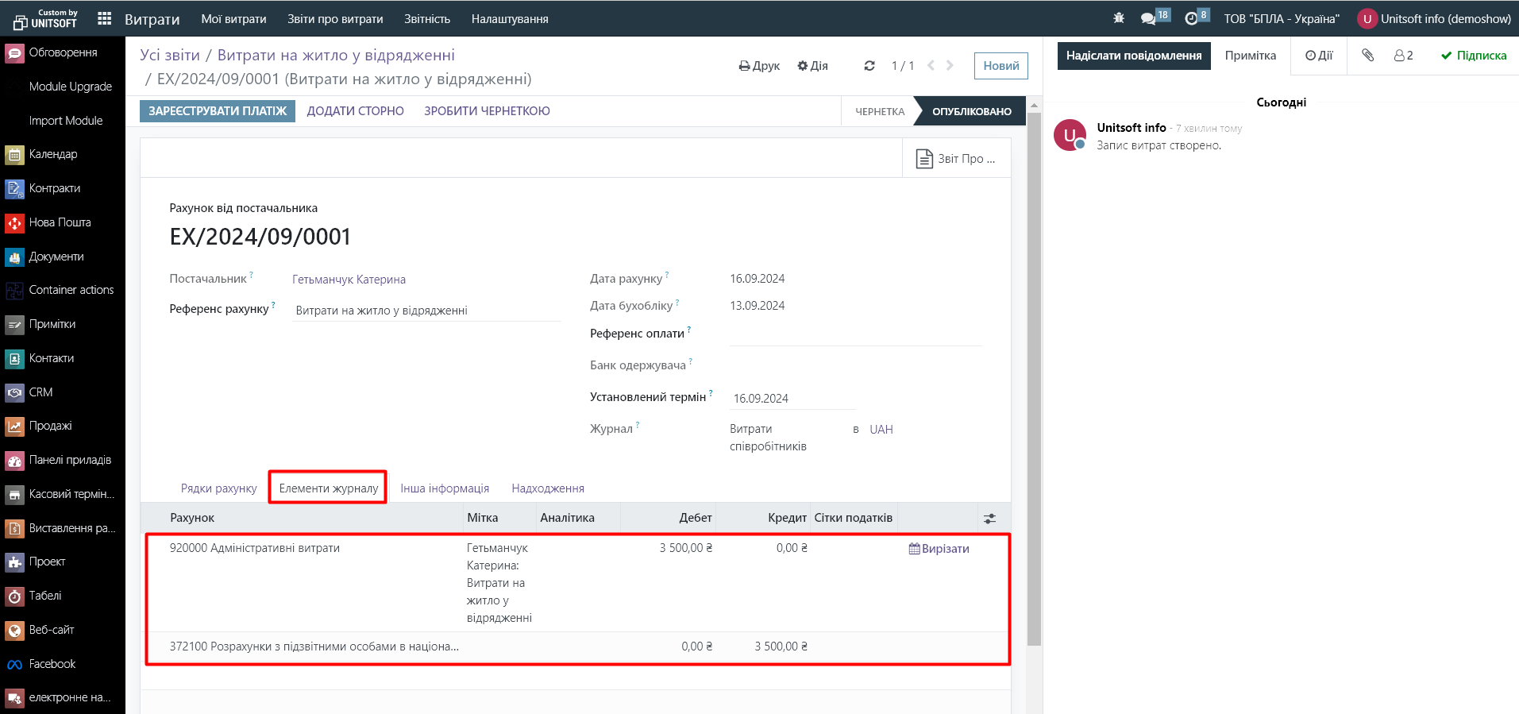Click the Референс оплати input field

pyautogui.click(x=855, y=334)
